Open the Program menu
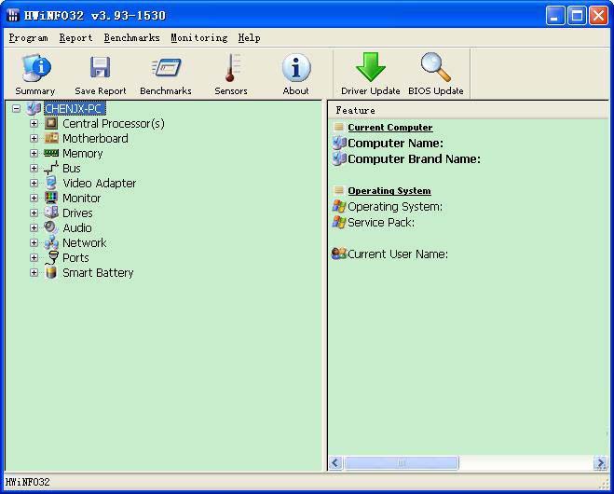614x494 pixels. (x=28, y=38)
